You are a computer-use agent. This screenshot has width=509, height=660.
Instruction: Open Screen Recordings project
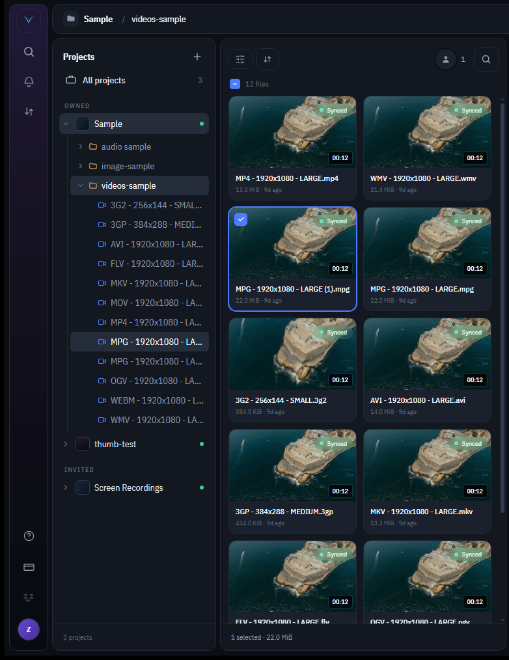pyautogui.click(x=134, y=488)
